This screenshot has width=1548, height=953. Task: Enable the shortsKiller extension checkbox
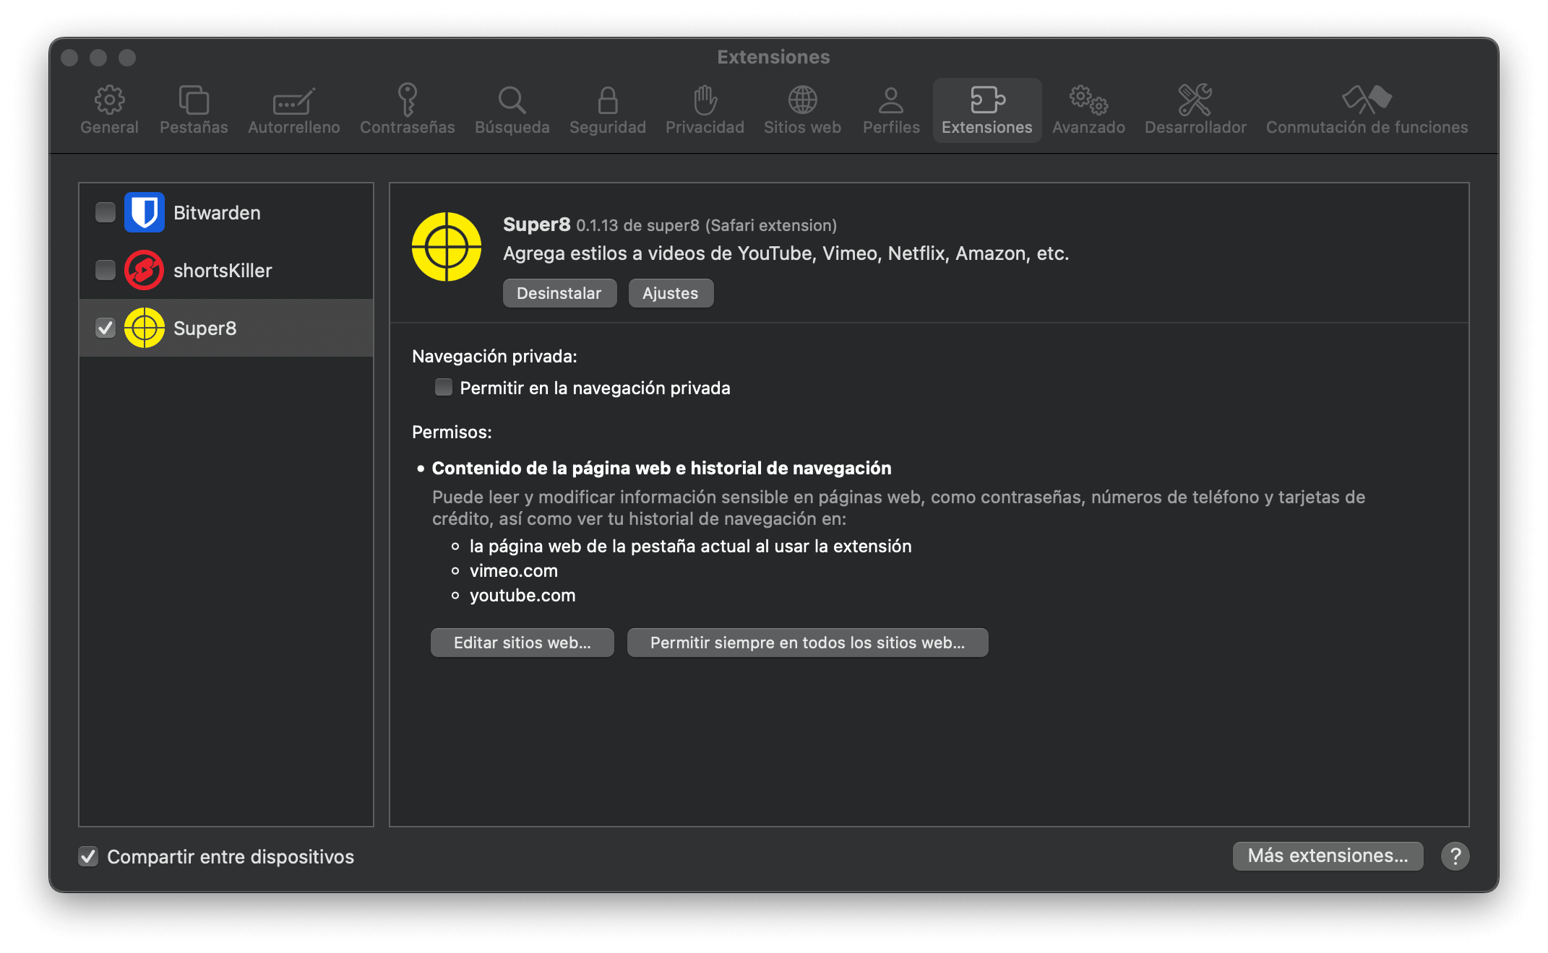click(x=106, y=270)
